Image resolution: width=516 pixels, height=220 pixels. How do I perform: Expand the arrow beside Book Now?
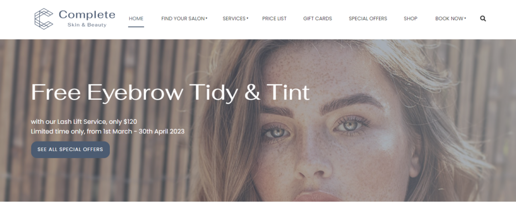click(x=465, y=19)
